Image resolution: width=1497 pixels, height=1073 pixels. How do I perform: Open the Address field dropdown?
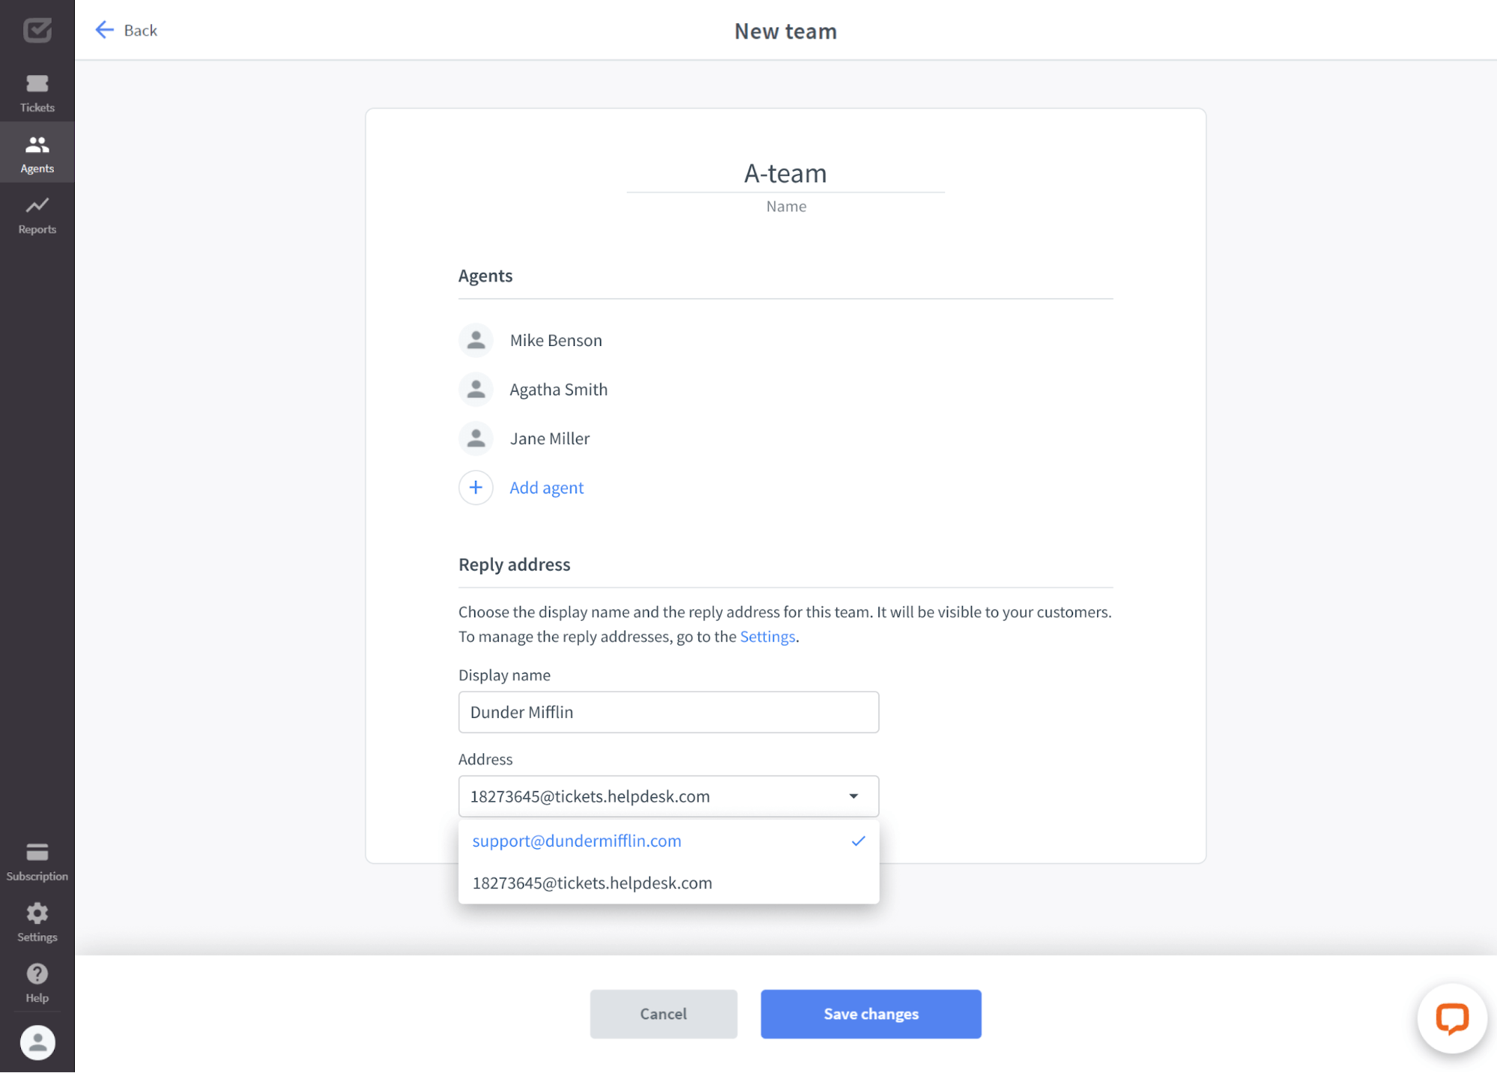pyautogui.click(x=854, y=795)
